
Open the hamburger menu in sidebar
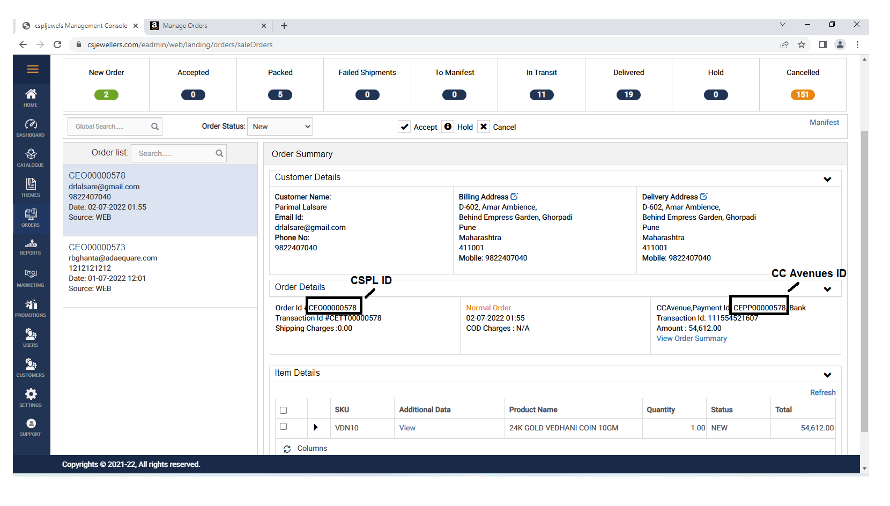point(33,69)
